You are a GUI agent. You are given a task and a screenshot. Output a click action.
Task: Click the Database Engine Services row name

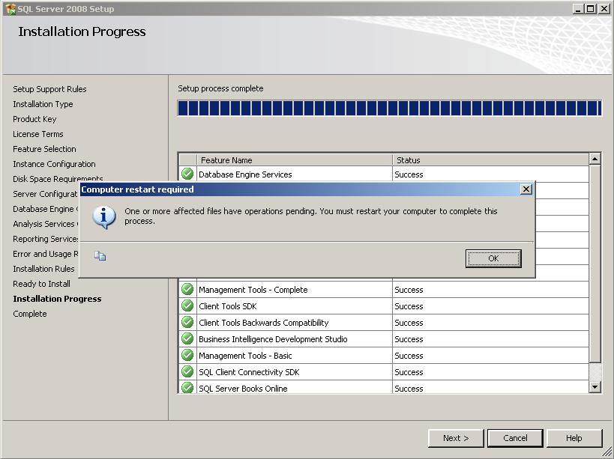pos(245,174)
